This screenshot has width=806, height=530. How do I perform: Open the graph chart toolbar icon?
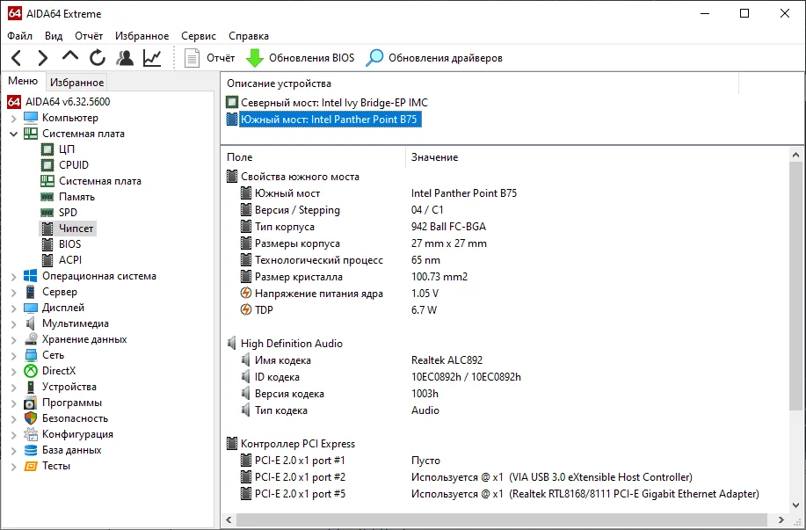[152, 58]
